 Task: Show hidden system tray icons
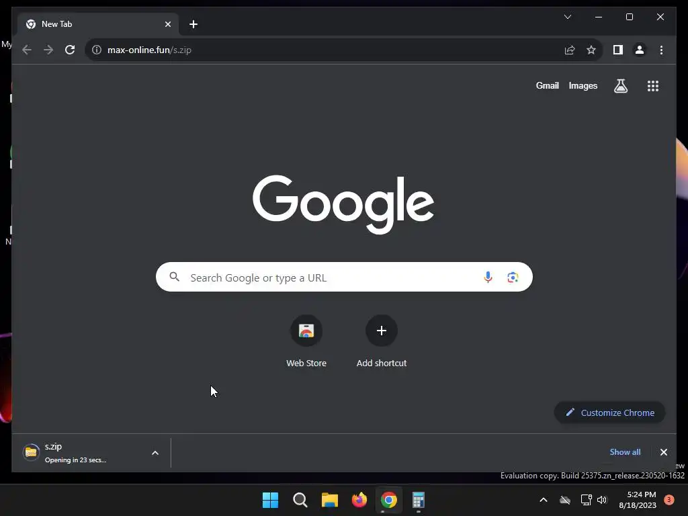pos(543,500)
